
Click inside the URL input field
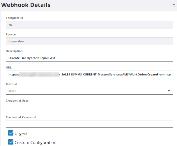click(89, 74)
